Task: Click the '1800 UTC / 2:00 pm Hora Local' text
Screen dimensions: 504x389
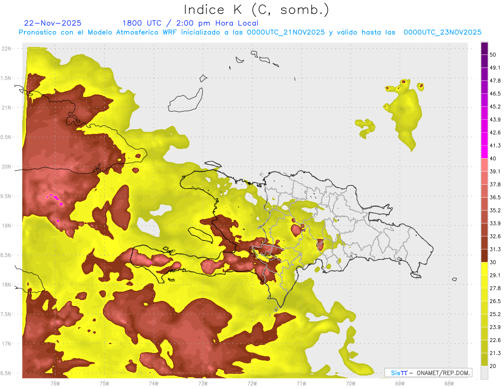Action: tap(190, 23)
